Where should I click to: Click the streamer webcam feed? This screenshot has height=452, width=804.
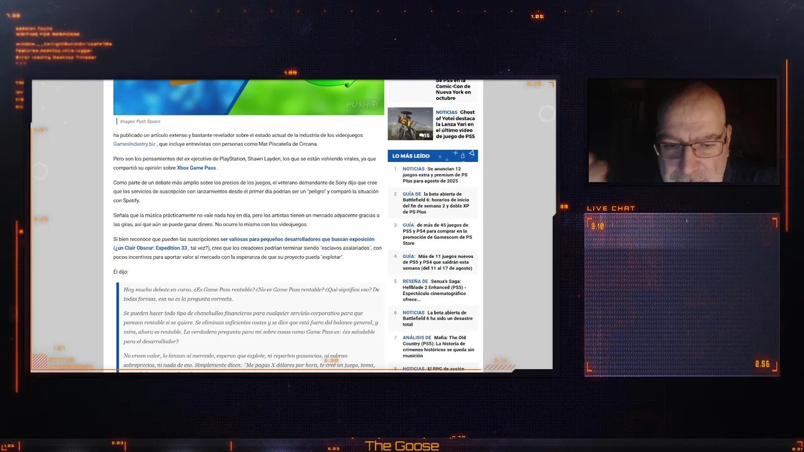pyautogui.click(x=683, y=131)
